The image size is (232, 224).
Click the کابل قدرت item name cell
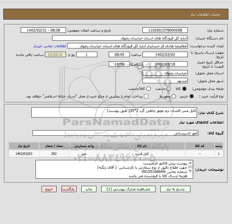pos(142,154)
